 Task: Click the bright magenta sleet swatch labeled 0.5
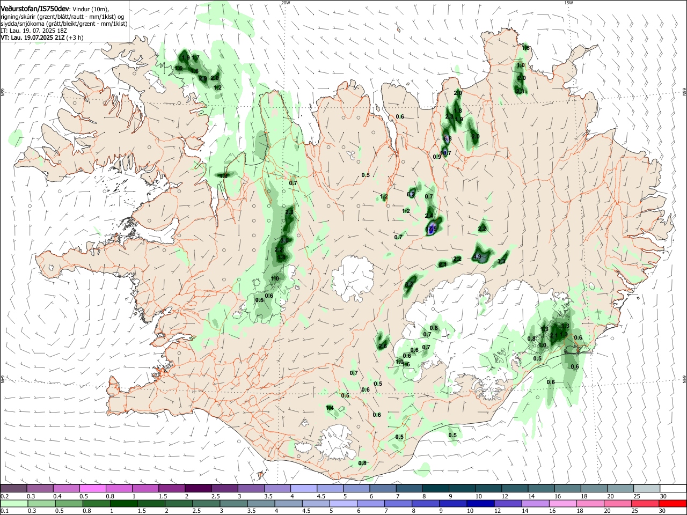coord(93,488)
